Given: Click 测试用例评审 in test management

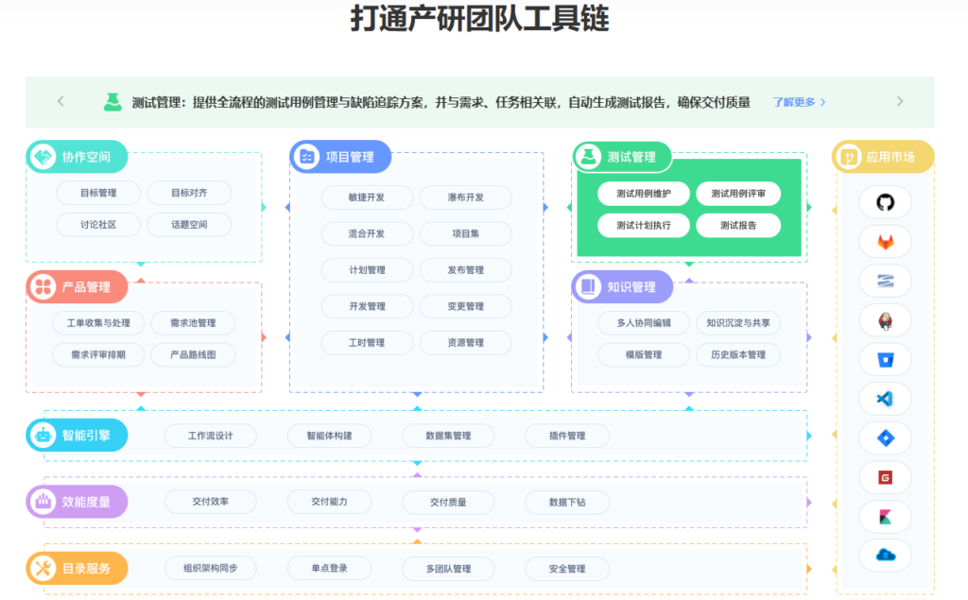Looking at the screenshot, I should coord(738,194).
